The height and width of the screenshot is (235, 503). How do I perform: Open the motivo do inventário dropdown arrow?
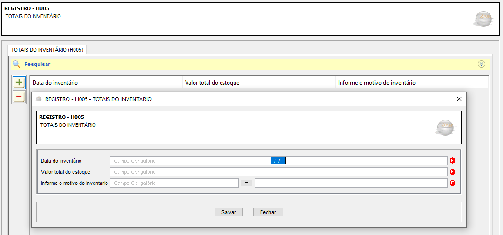coord(247,183)
